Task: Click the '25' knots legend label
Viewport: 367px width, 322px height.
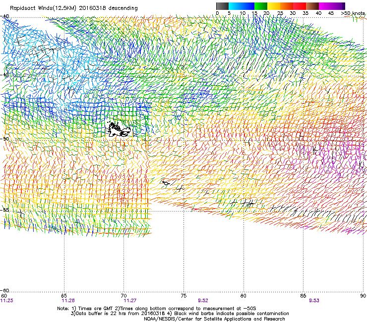Action: pos(280,13)
